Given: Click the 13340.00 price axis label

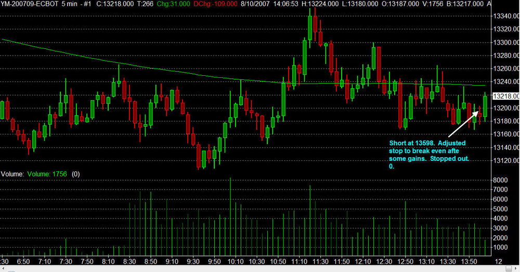Looking at the screenshot, I should [x=506, y=16].
